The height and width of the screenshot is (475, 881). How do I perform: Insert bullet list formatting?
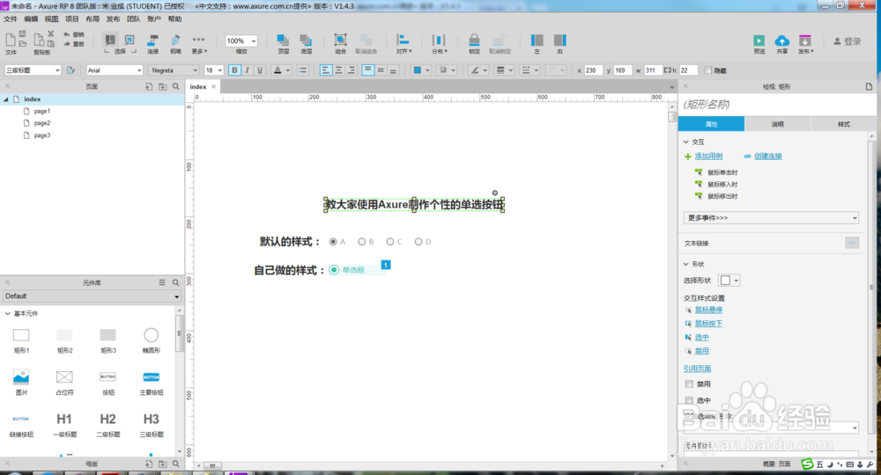pos(302,70)
